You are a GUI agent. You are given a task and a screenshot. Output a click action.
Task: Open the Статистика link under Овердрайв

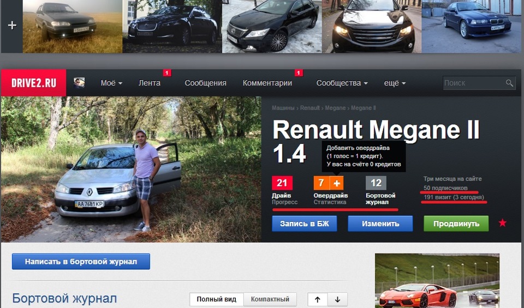(330, 202)
